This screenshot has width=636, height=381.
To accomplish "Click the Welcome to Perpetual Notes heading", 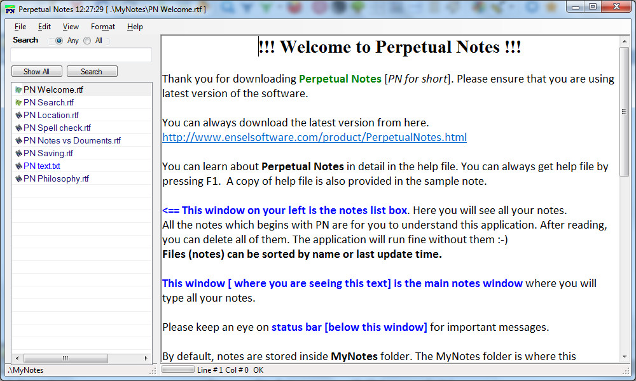I will pyautogui.click(x=390, y=47).
